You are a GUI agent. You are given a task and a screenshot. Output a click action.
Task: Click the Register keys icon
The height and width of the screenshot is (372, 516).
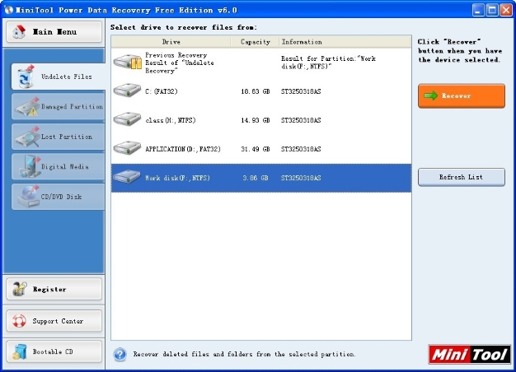pyautogui.click(x=20, y=289)
